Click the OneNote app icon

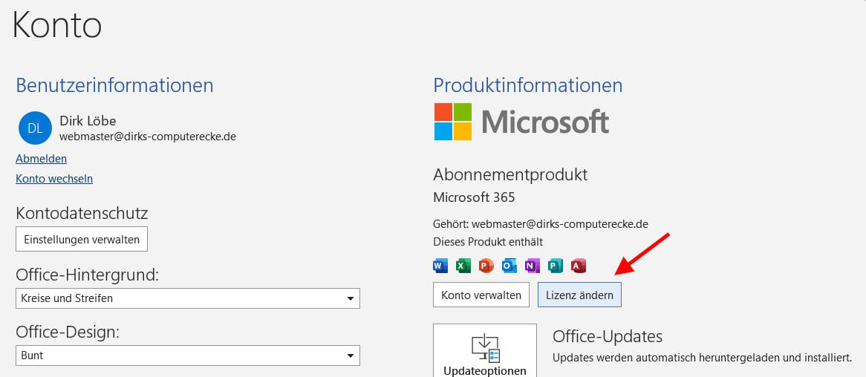click(533, 266)
